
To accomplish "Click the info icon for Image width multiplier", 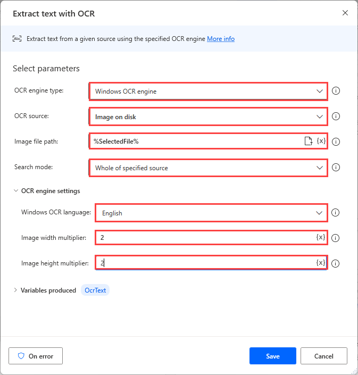I will coord(336,238).
